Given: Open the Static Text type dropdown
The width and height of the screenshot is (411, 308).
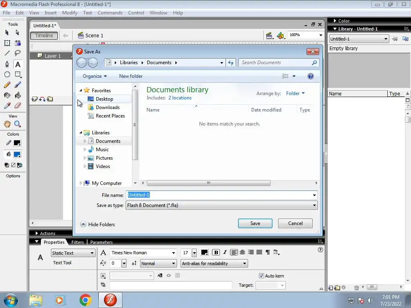Looking at the screenshot, I should pyautogui.click(x=73, y=253).
